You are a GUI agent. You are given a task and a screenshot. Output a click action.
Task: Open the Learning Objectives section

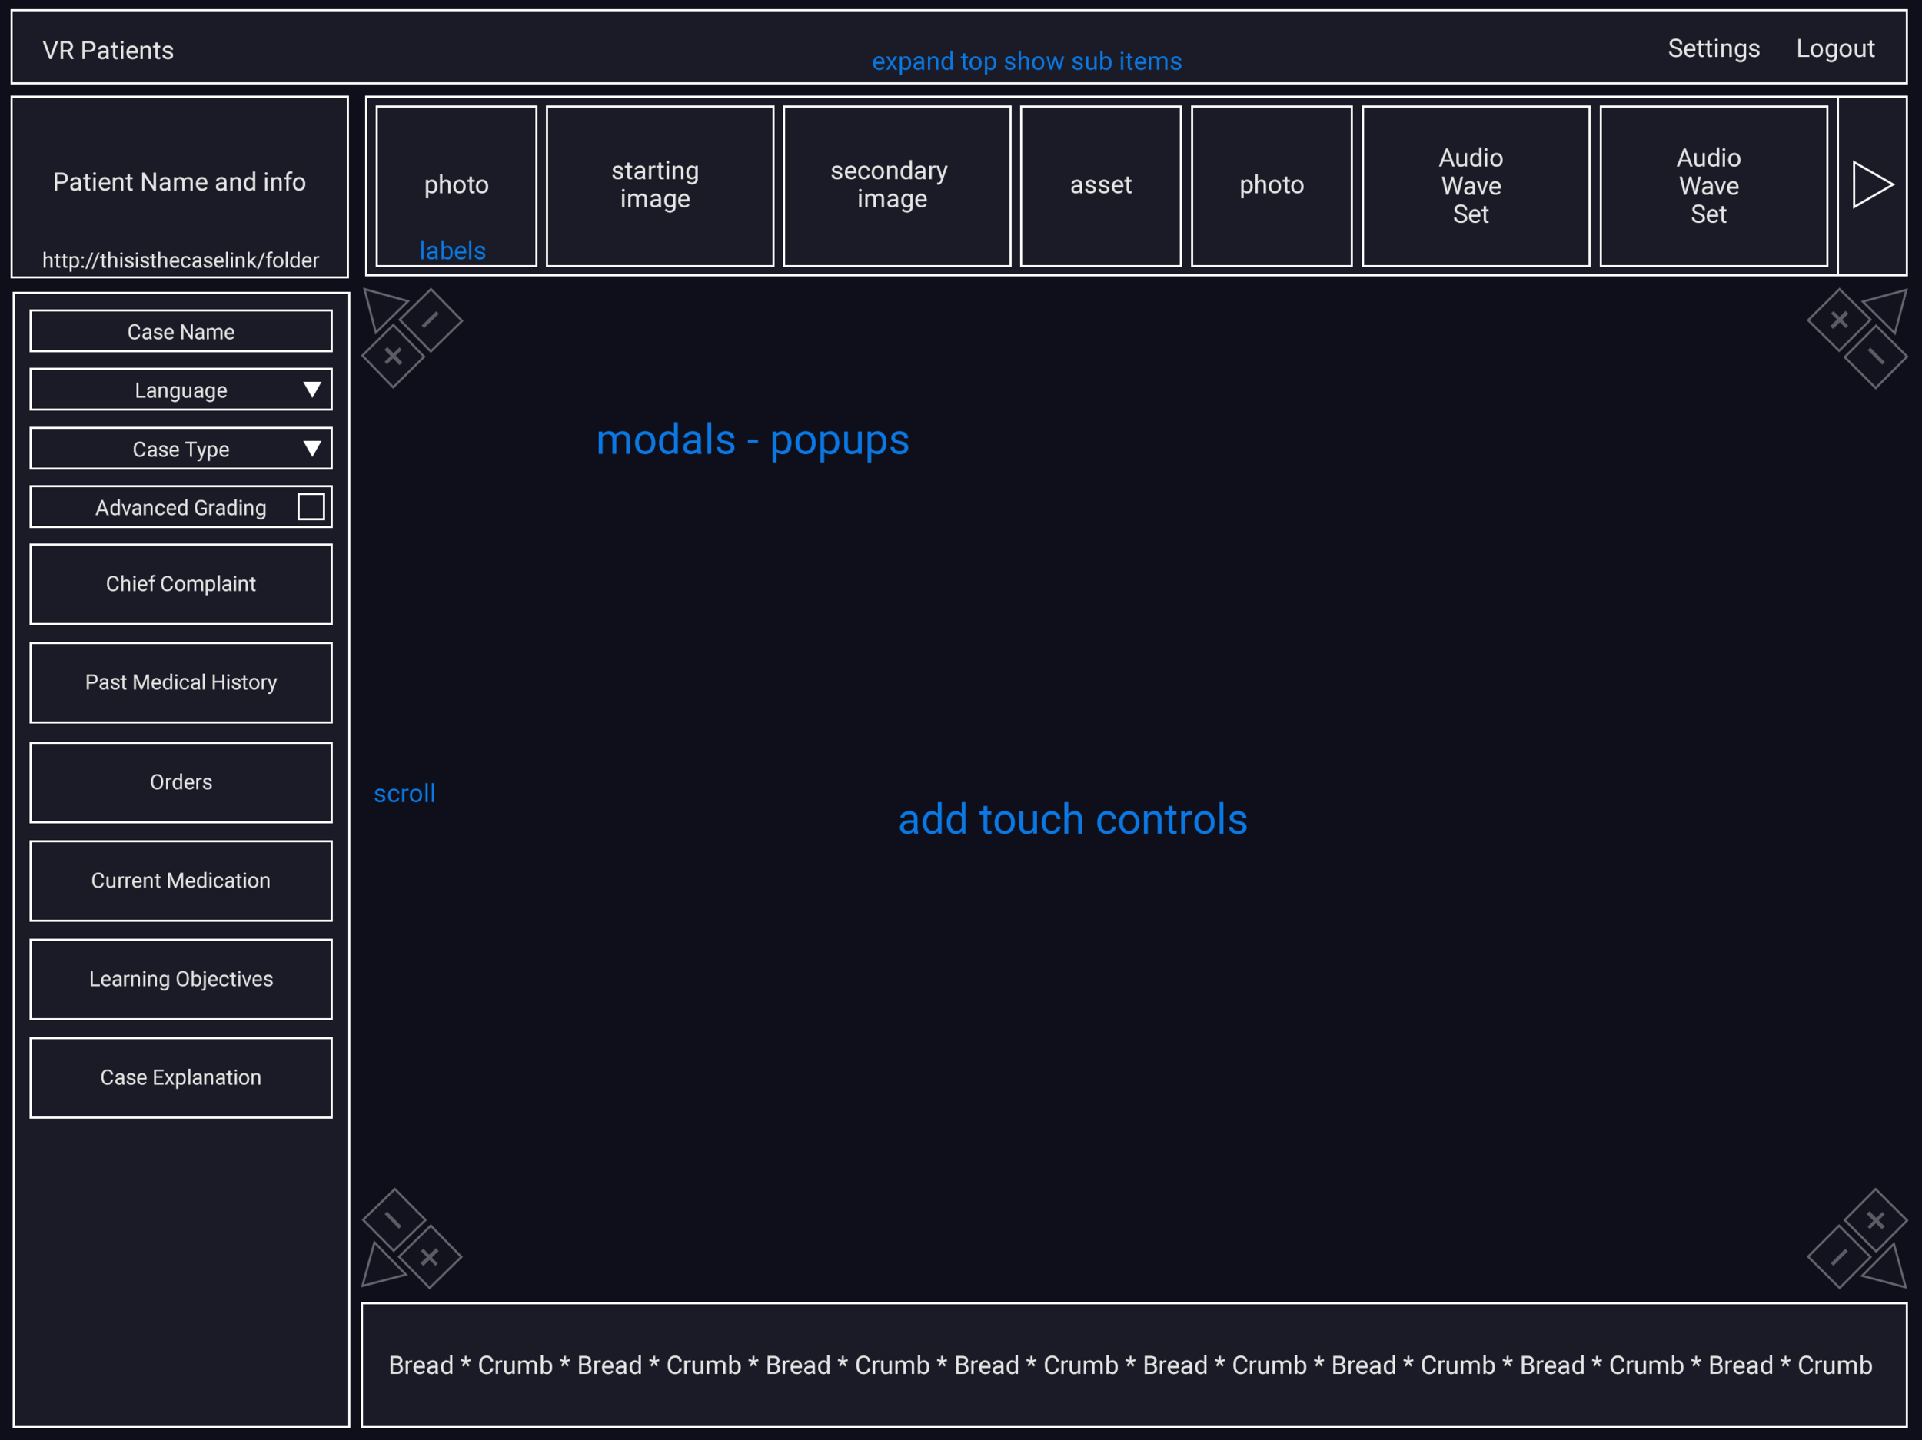pos(180,979)
